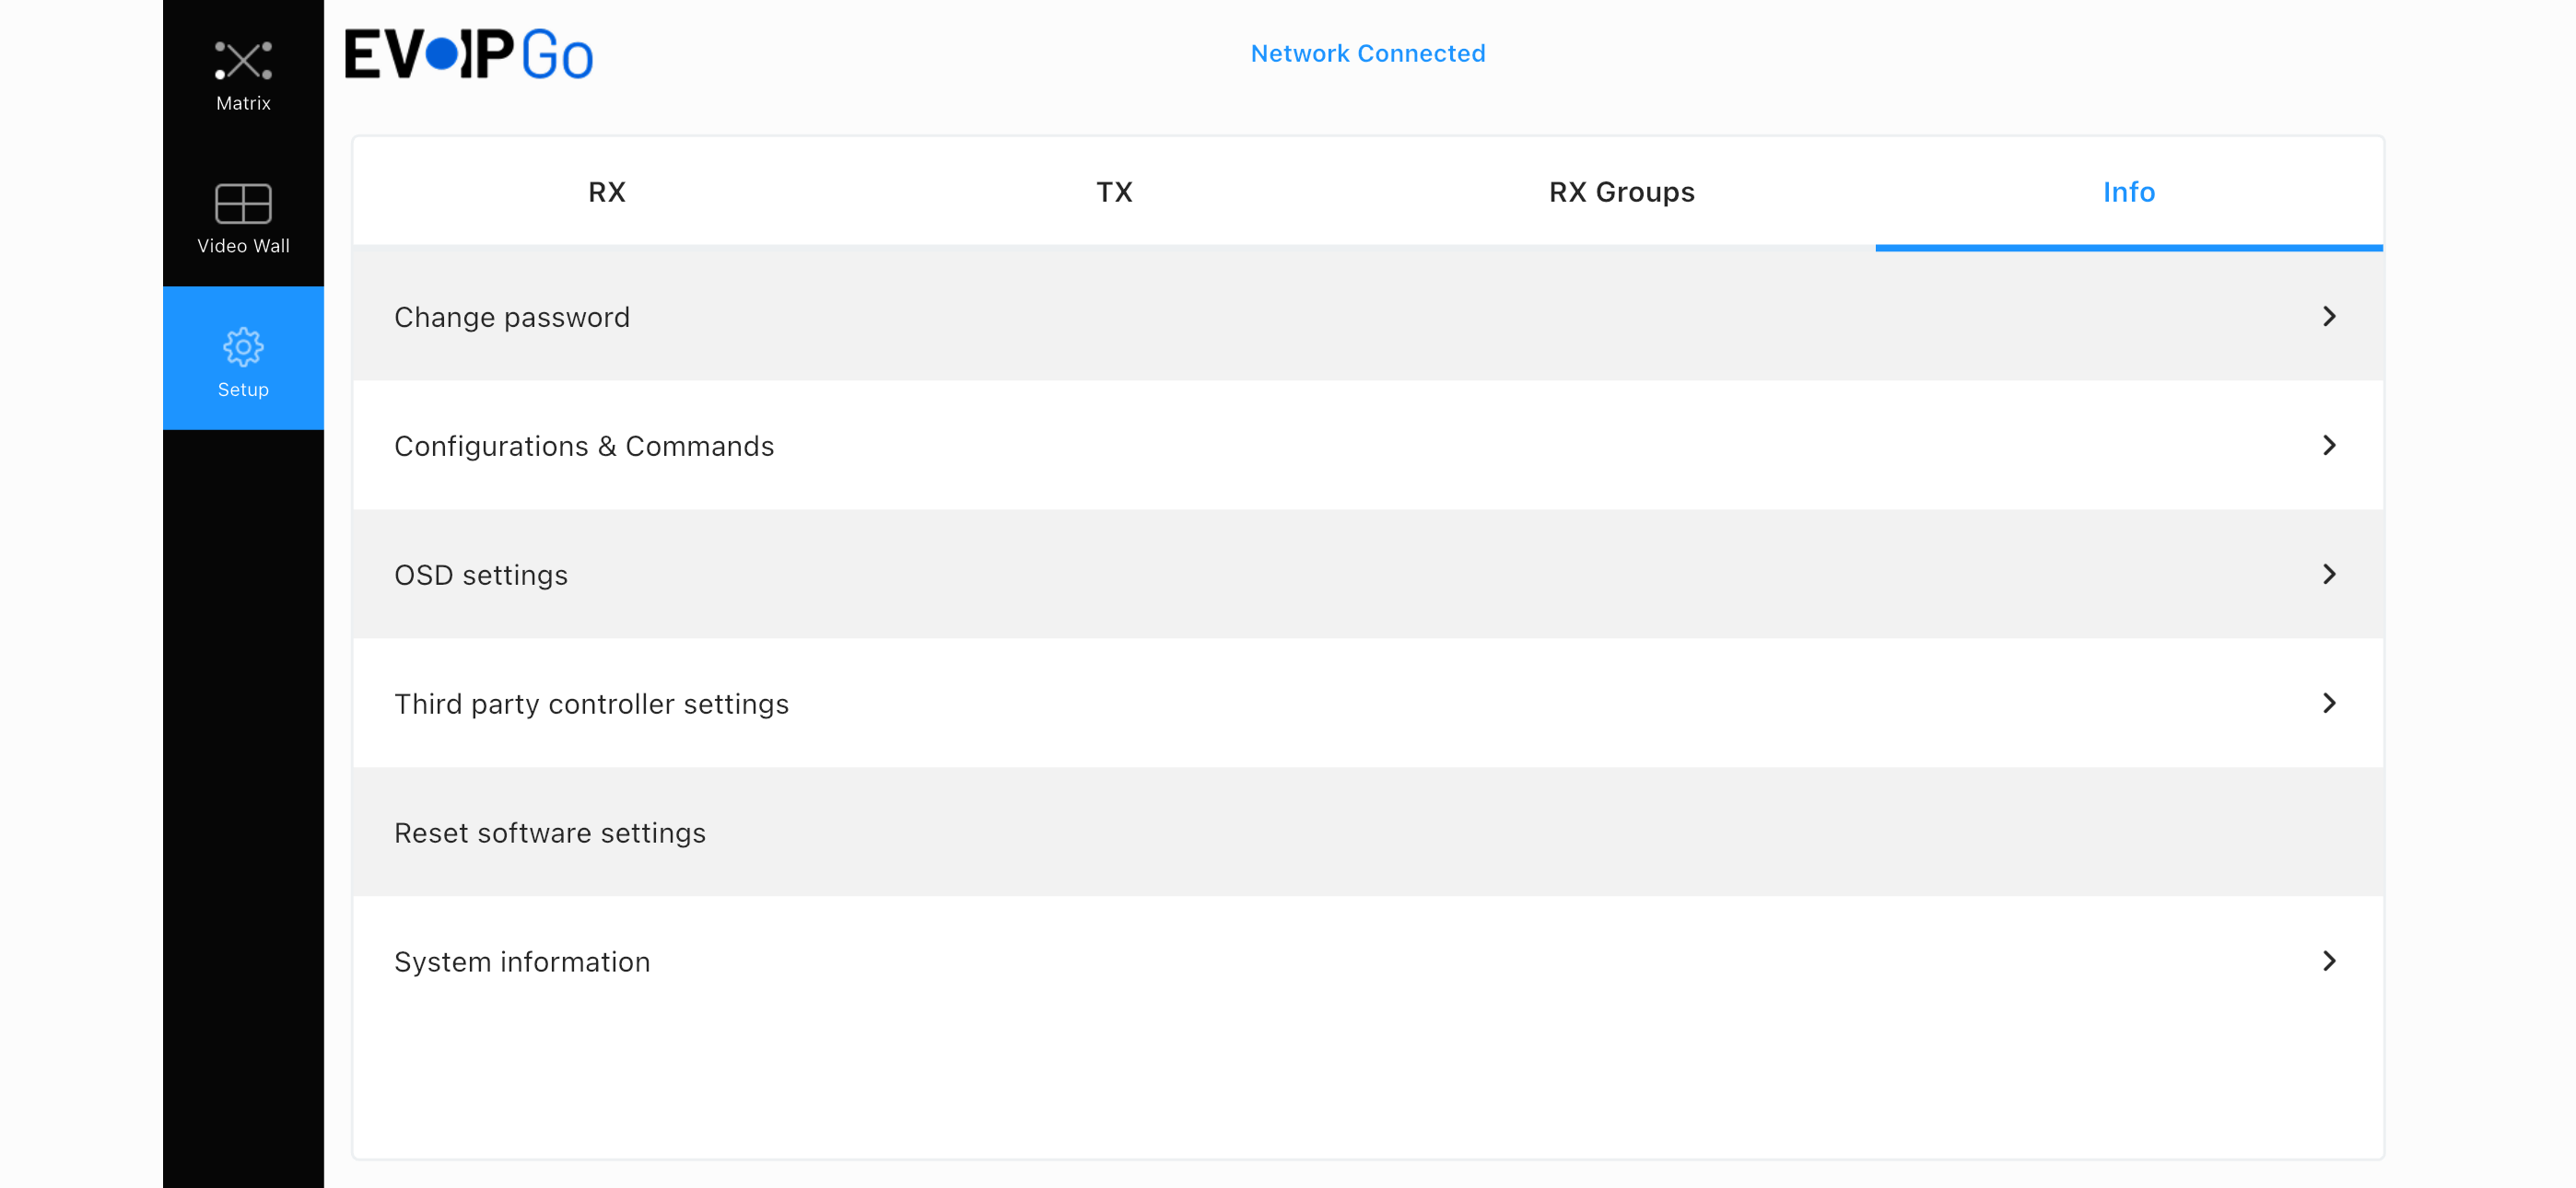Viewport: 2576px width, 1188px height.
Task: Open Change password row label
Action: pyautogui.click(x=512, y=317)
